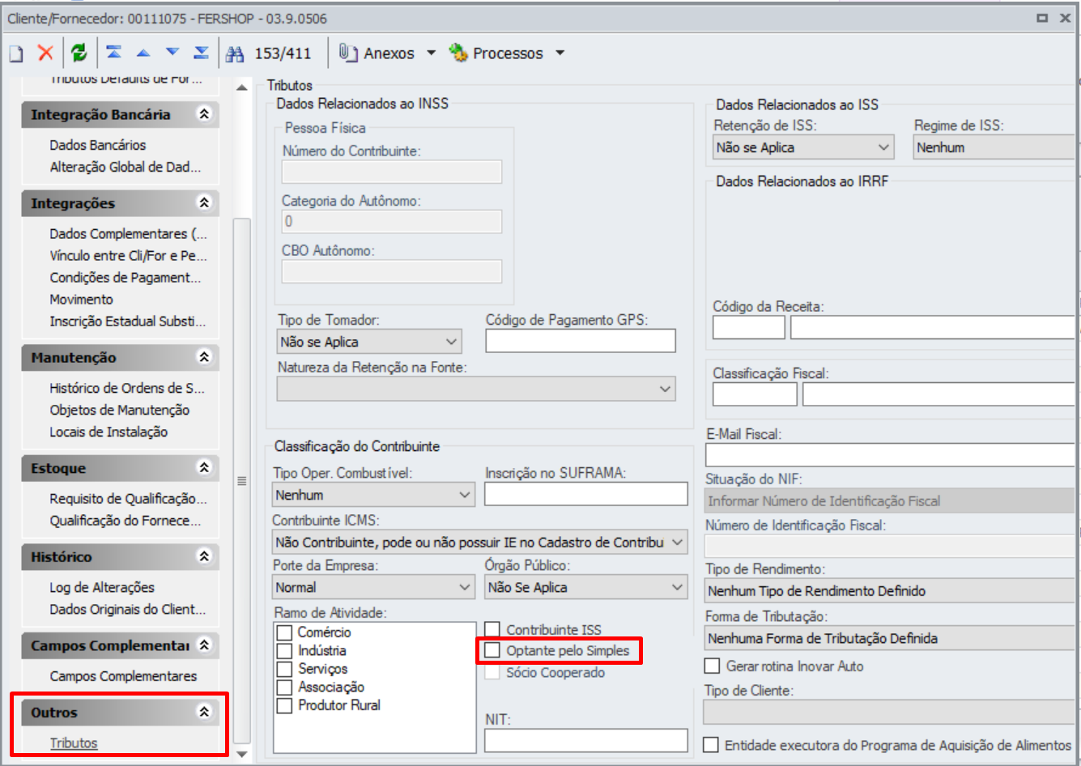The width and height of the screenshot is (1081, 766).
Task: Open Dados Originais do Cliente
Action: (128, 609)
